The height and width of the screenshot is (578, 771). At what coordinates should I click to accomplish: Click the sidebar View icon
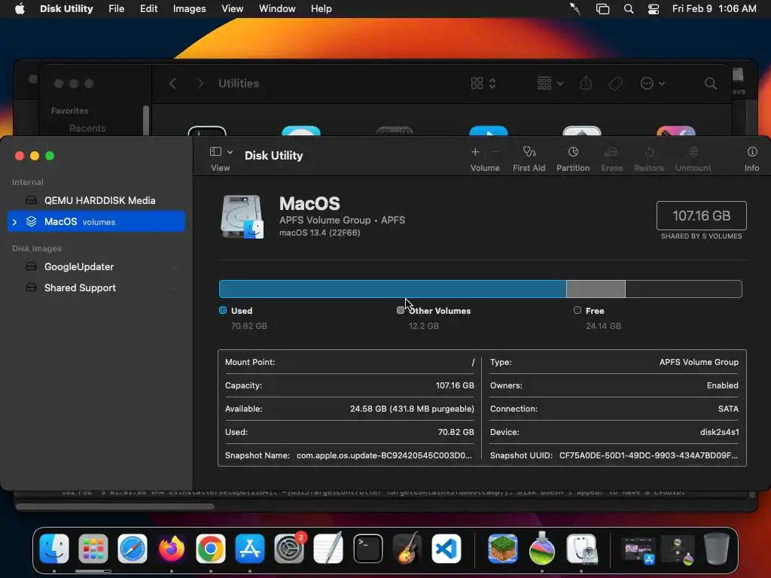[215, 152]
